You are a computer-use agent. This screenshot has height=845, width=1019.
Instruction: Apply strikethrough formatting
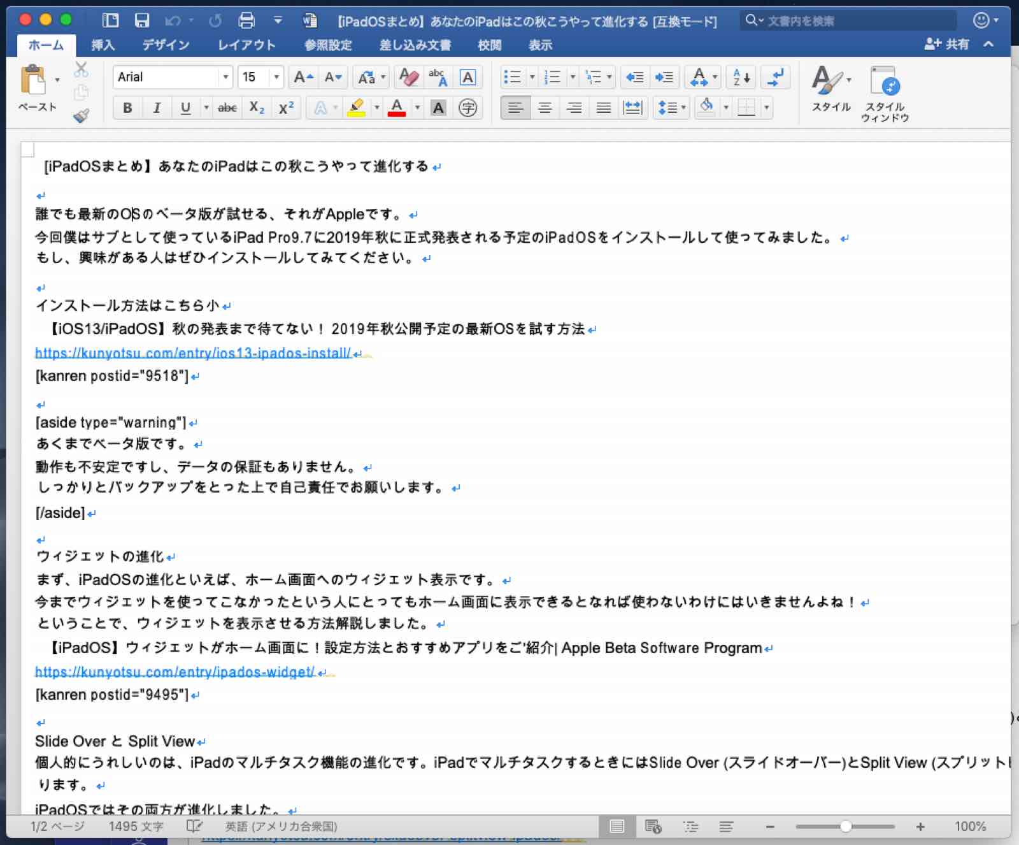tap(227, 108)
